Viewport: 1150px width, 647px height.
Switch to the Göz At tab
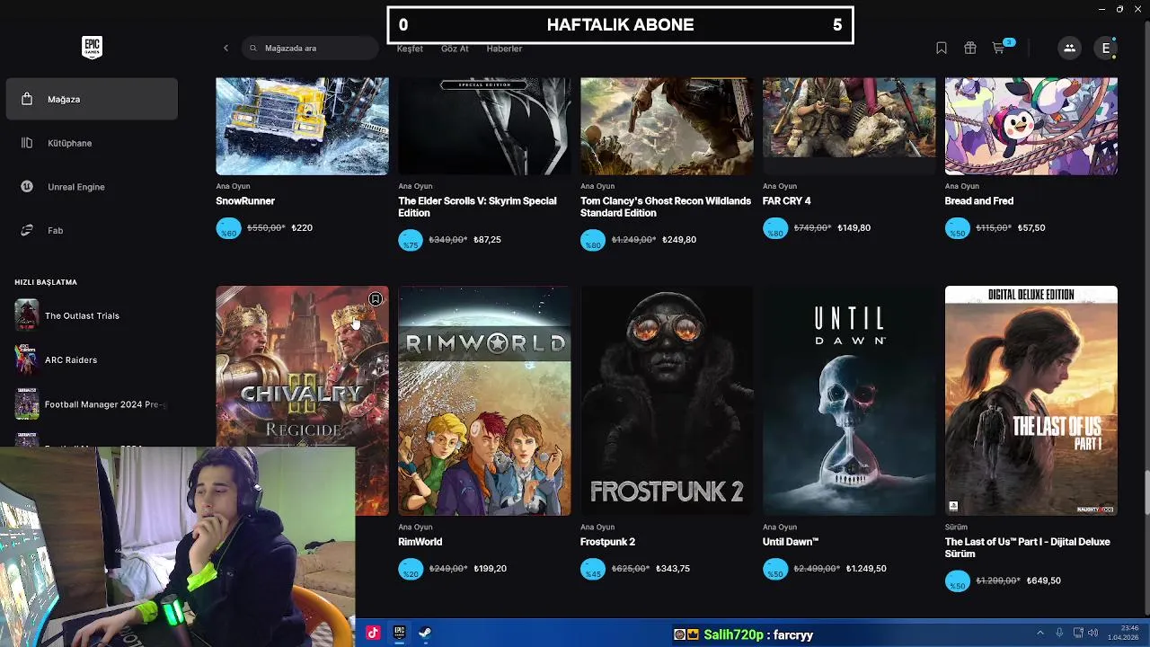pos(455,49)
